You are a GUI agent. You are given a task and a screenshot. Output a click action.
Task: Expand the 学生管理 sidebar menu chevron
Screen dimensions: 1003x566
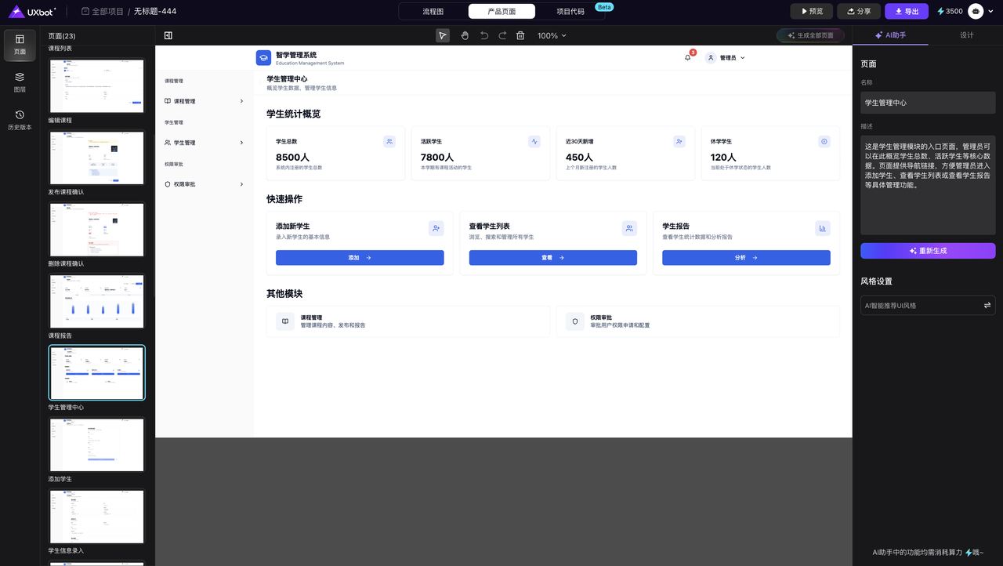click(x=241, y=143)
